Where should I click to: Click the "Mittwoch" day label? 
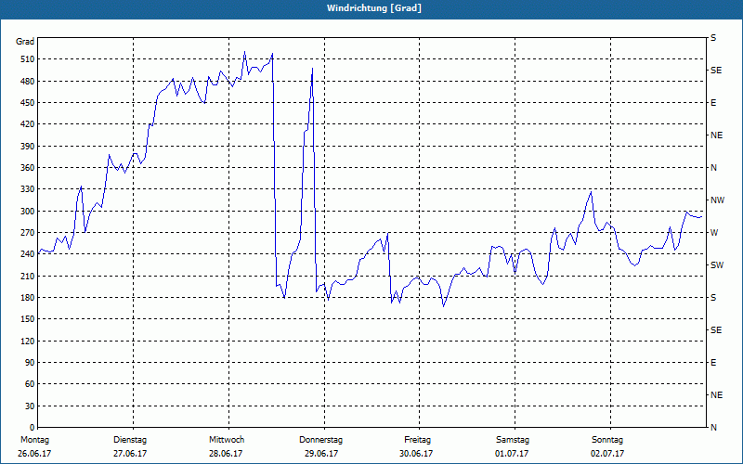pos(227,440)
